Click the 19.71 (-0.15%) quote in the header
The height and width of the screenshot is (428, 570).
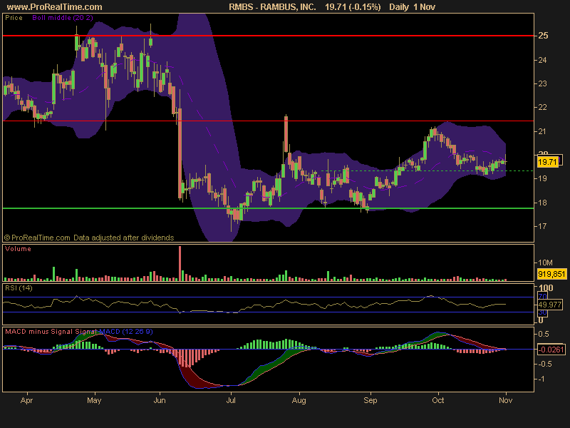pyautogui.click(x=353, y=7)
